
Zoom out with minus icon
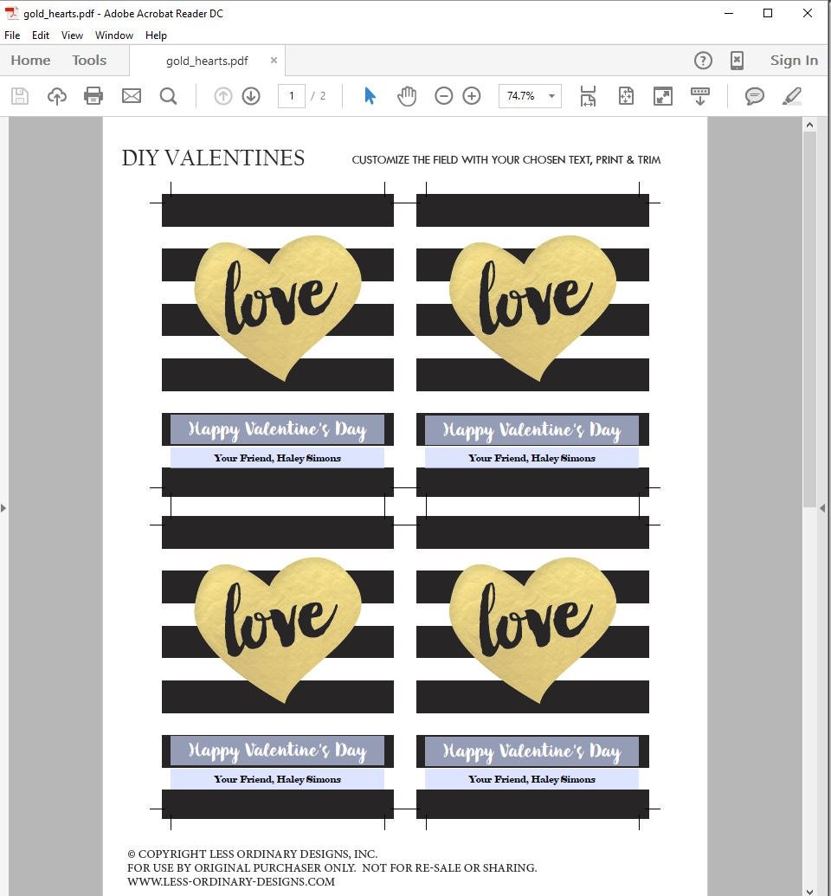pyautogui.click(x=443, y=96)
